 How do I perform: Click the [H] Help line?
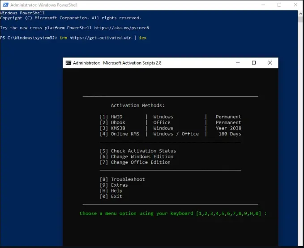click(x=111, y=191)
